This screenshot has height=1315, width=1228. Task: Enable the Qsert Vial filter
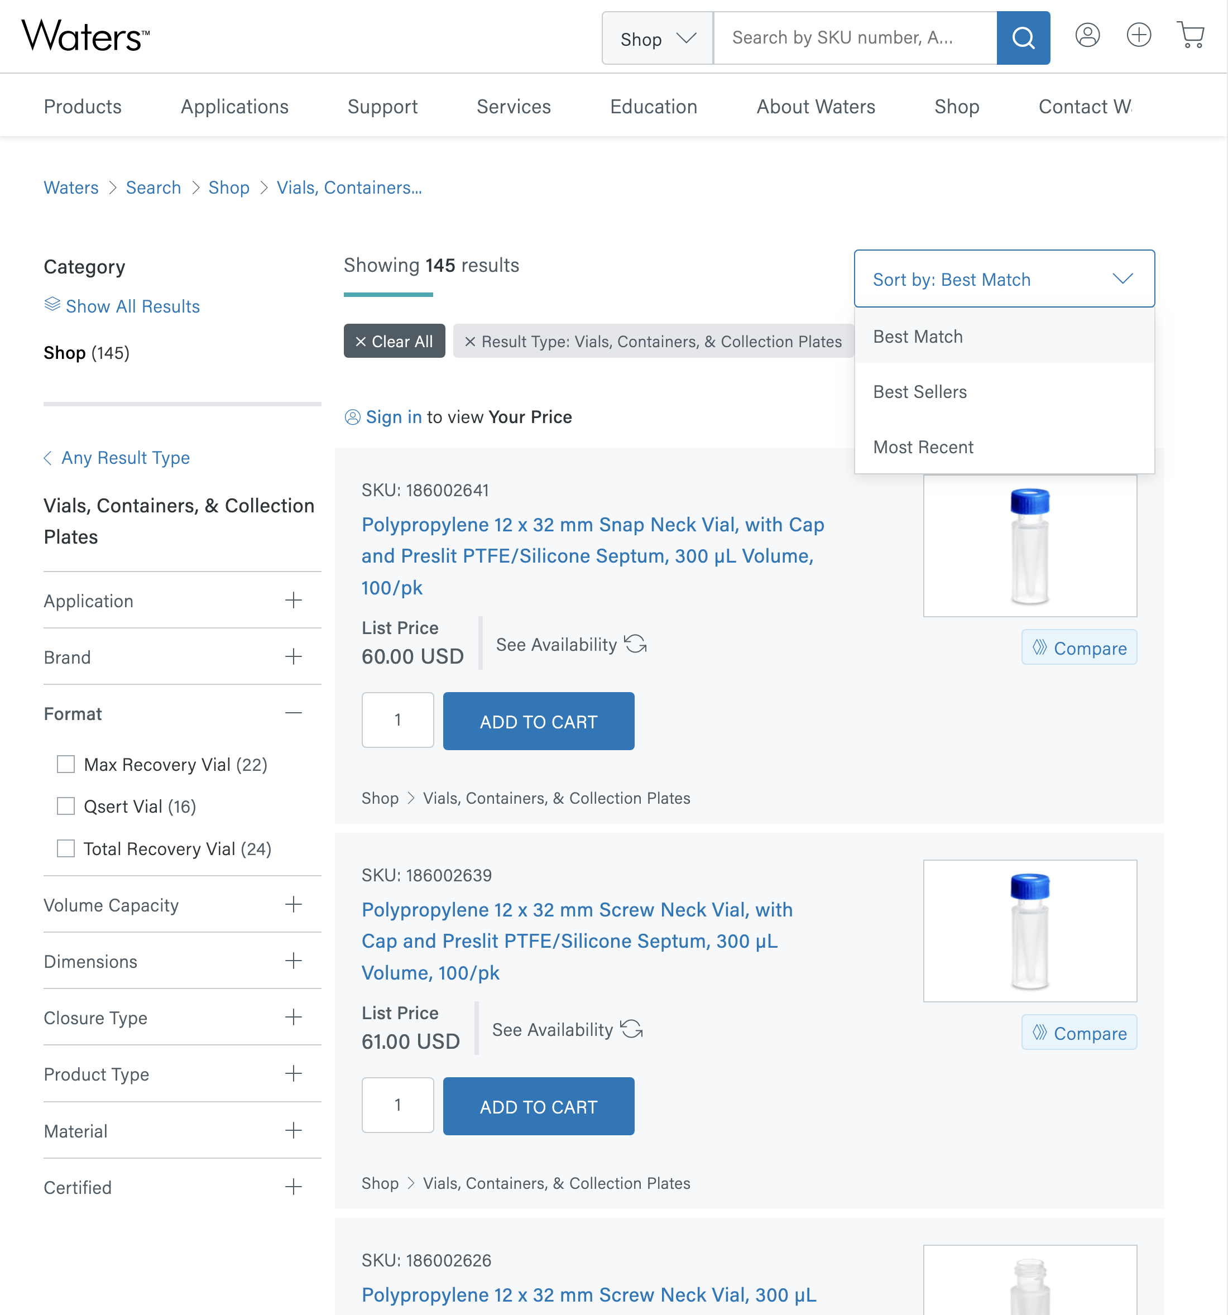coord(65,807)
